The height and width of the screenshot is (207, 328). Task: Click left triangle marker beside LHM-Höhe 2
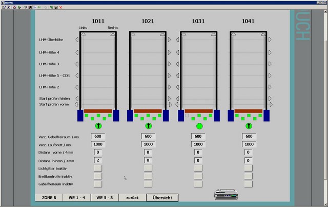[x=77, y=87]
